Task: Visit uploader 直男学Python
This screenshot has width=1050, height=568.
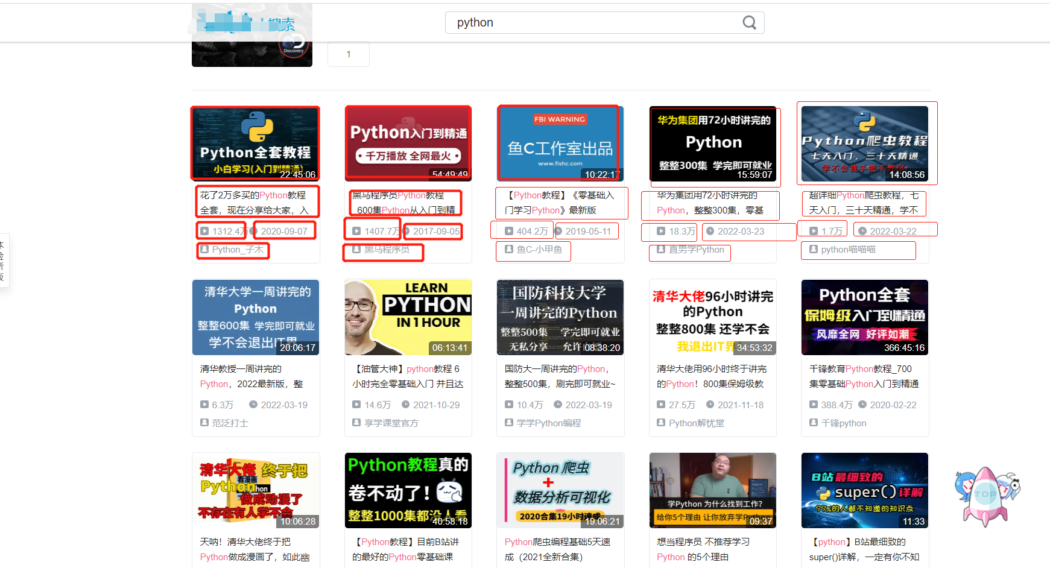Action: (697, 250)
